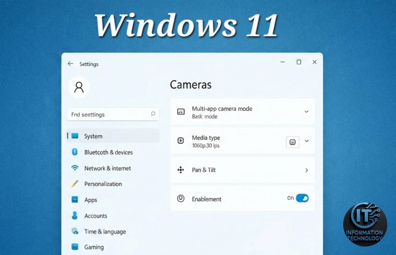This screenshot has width=396, height=255.
Task: Open the Apps settings section
Action: pos(91,200)
